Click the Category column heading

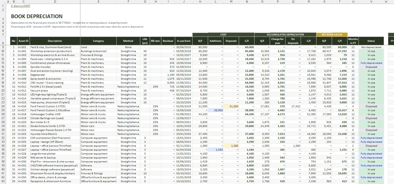98,41
